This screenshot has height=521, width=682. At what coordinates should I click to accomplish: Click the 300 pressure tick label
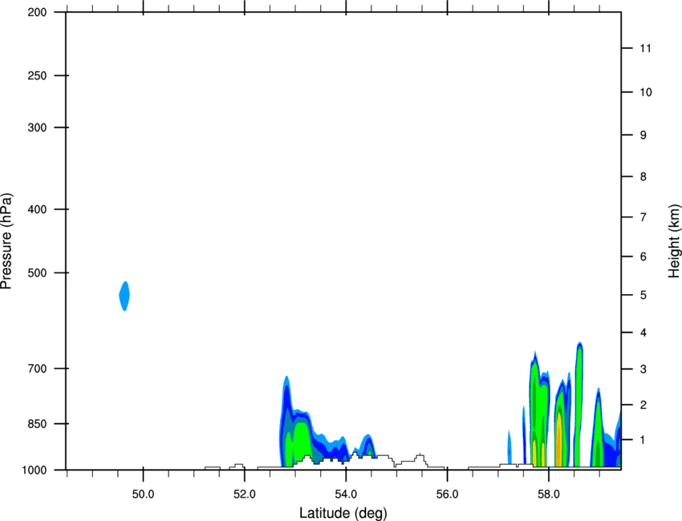pos(37,127)
